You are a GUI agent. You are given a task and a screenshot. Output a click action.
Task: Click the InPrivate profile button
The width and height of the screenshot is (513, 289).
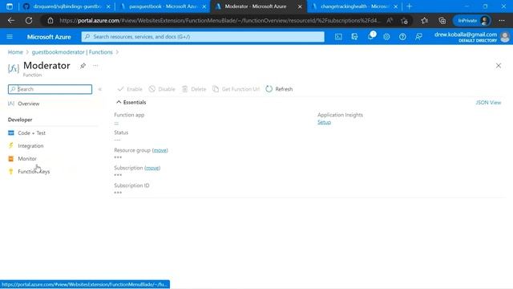click(x=472, y=21)
